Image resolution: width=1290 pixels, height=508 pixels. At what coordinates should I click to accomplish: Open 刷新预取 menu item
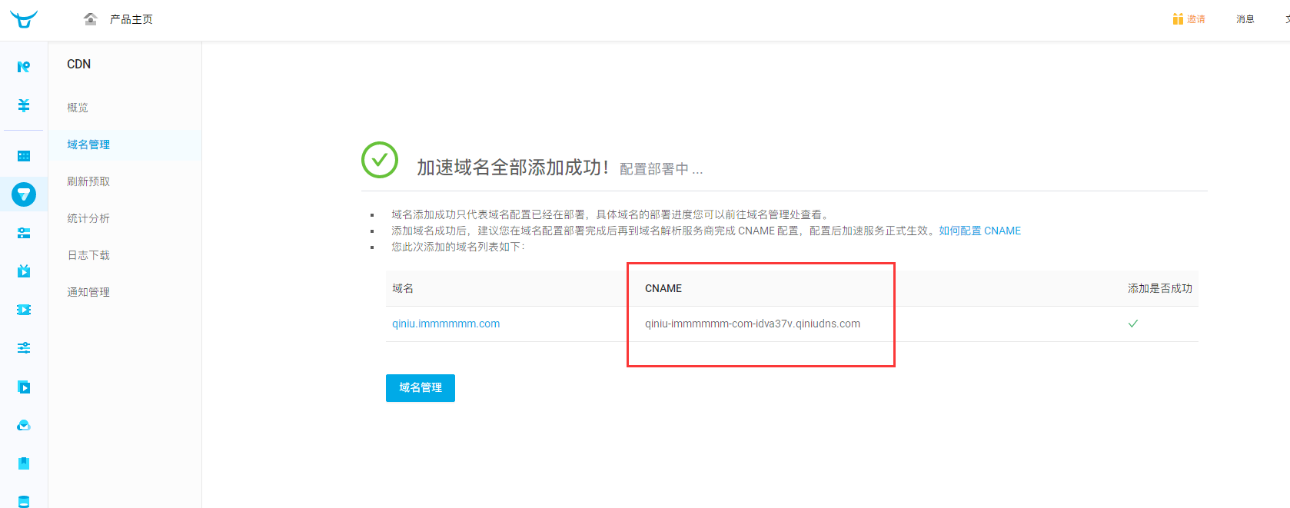[88, 181]
